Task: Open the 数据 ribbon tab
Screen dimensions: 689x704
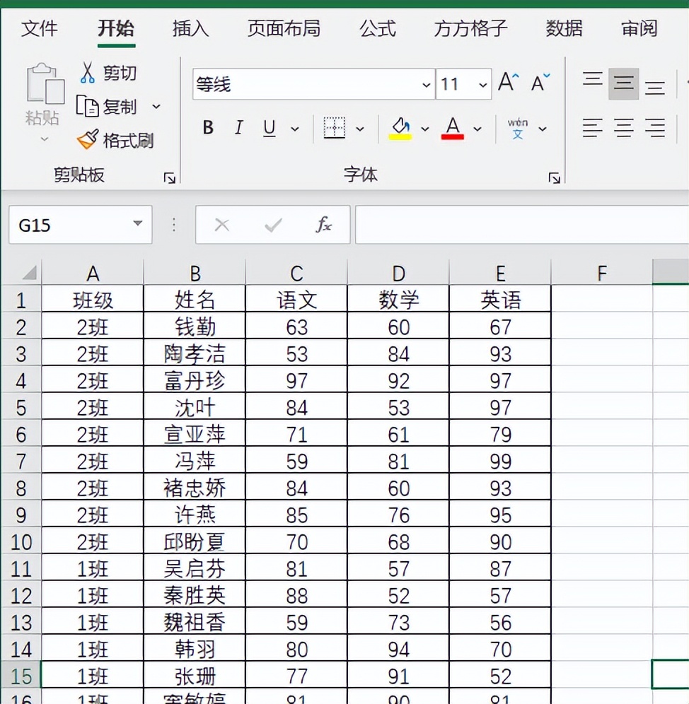Action: tap(564, 29)
